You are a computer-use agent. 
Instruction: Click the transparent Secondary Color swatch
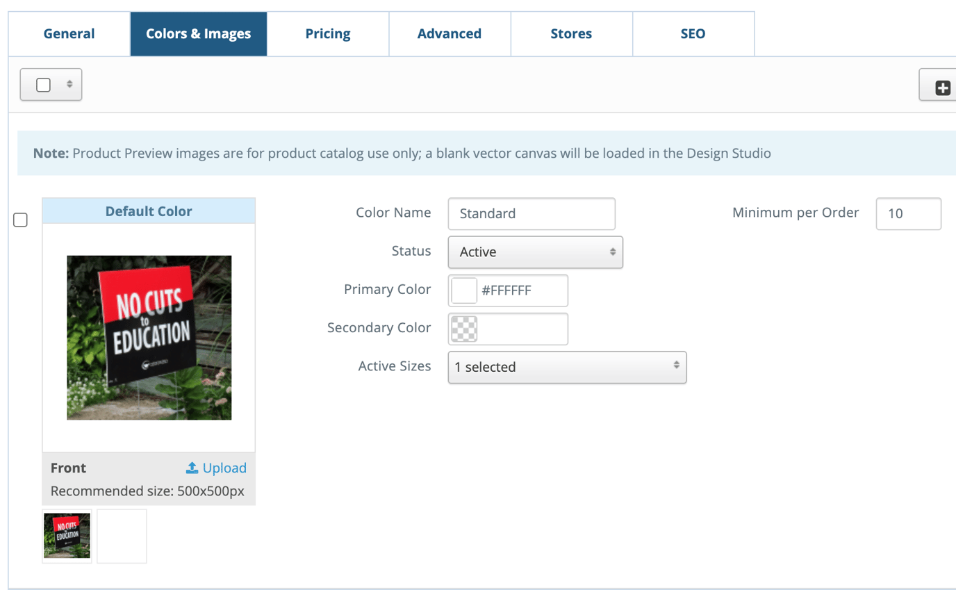[x=463, y=329]
